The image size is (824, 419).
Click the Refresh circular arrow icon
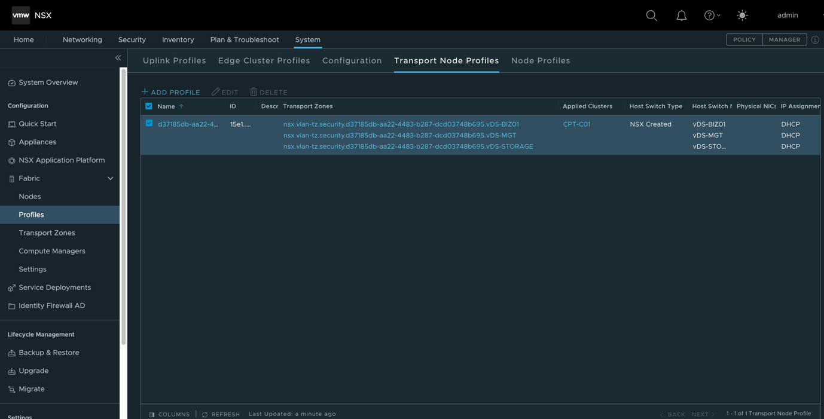tap(205, 414)
